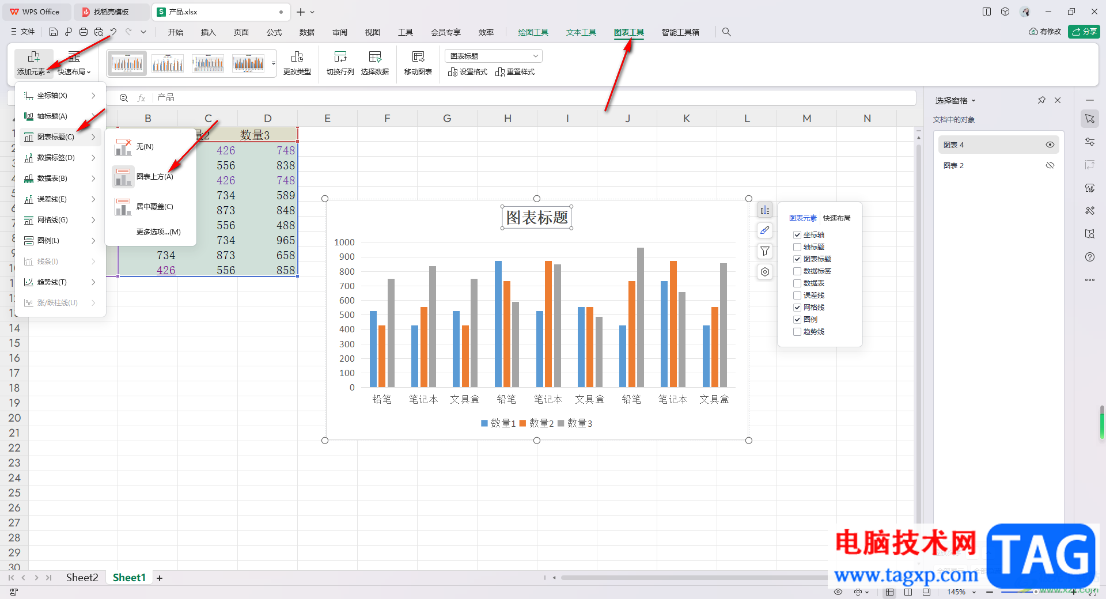This screenshot has width=1106, height=599.
Task: Click chart style brush icon beside chart
Action: click(x=765, y=230)
